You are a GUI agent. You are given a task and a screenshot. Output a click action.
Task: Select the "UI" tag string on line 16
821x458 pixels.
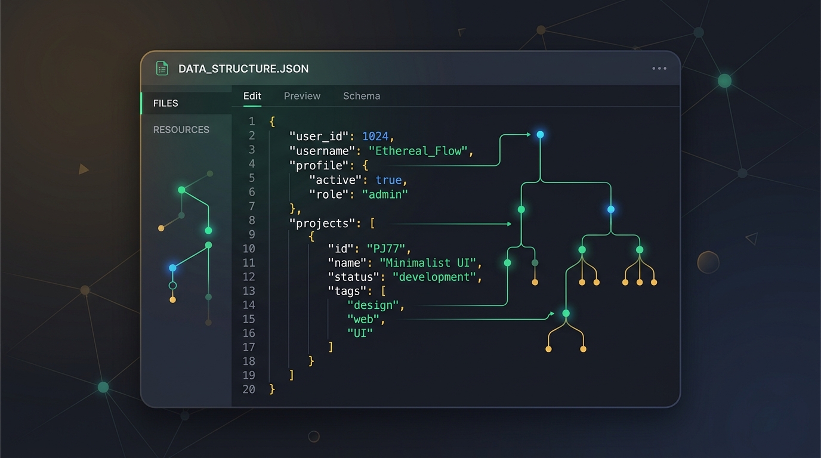360,333
